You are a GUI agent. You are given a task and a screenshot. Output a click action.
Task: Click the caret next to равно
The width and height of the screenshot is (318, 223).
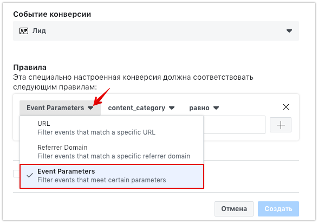(216, 108)
